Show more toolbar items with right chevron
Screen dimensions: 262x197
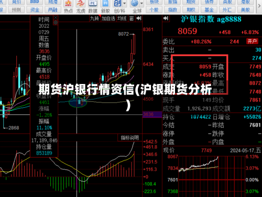(259, 6)
